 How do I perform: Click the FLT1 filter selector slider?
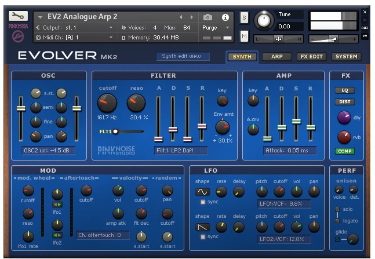[x=129, y=132]
